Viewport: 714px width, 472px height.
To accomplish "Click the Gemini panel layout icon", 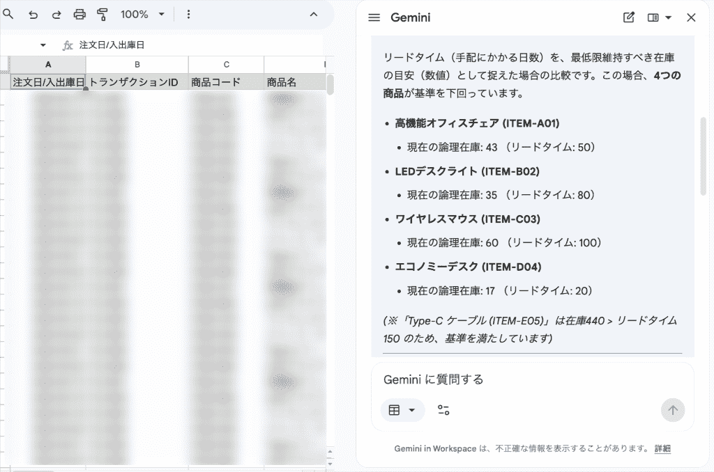I will click(653, 17).
